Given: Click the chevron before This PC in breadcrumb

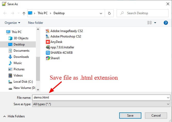Looking at the screenshot, I should [x=35, y=13].
